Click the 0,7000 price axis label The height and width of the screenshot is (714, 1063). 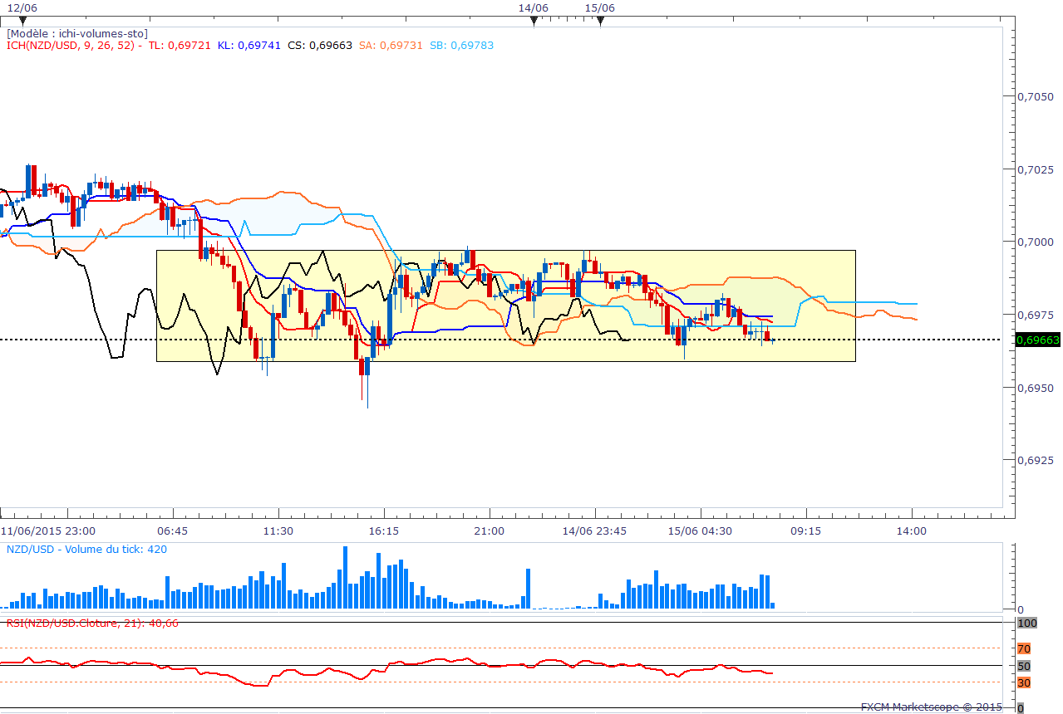(1036, 242)
